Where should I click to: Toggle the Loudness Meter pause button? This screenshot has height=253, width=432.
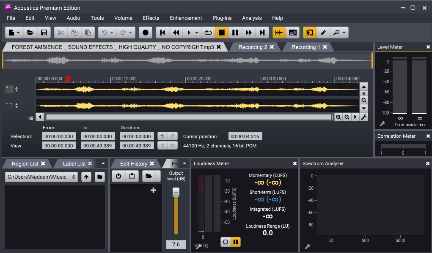[x=236, y=242]
